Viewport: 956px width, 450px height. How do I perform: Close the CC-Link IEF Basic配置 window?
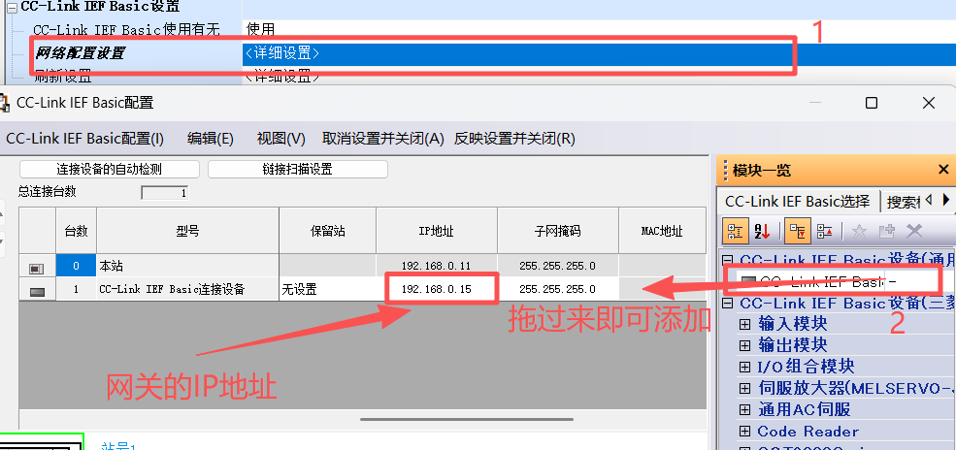tap(929, 103)
